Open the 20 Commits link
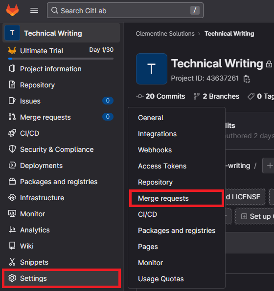 (x=160, y=96)
